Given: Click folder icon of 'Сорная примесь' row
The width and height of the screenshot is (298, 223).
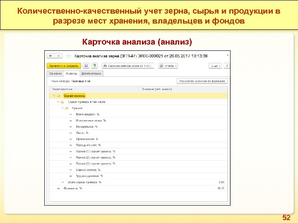Looking at the screenshot, I should (x=58, y=96).
